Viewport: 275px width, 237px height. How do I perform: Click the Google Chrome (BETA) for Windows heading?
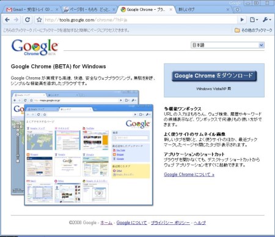[x=59, y=67]
